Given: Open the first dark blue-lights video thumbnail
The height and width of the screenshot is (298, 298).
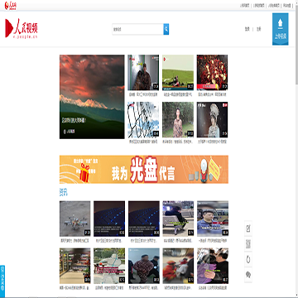Looking at the screenshot, I should [x=109, y=219].
